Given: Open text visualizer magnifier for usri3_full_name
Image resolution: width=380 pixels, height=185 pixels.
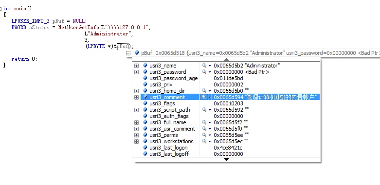Looking at the screenshot, I should [204, 122].
